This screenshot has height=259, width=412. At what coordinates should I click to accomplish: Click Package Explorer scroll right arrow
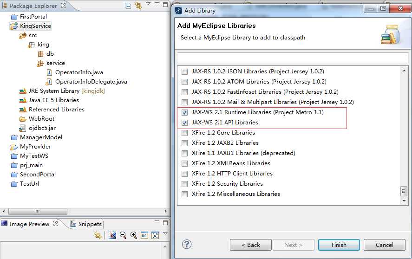pyautogui.click(x=165, y=211)
